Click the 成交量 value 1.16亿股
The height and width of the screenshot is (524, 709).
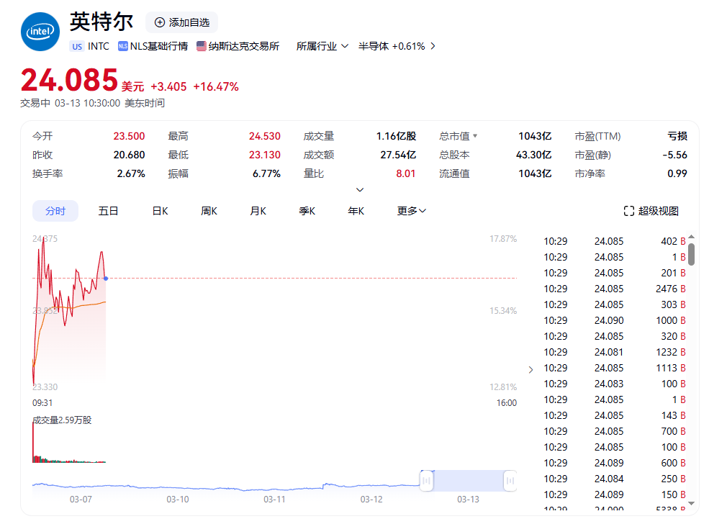(x=396, y=136)
